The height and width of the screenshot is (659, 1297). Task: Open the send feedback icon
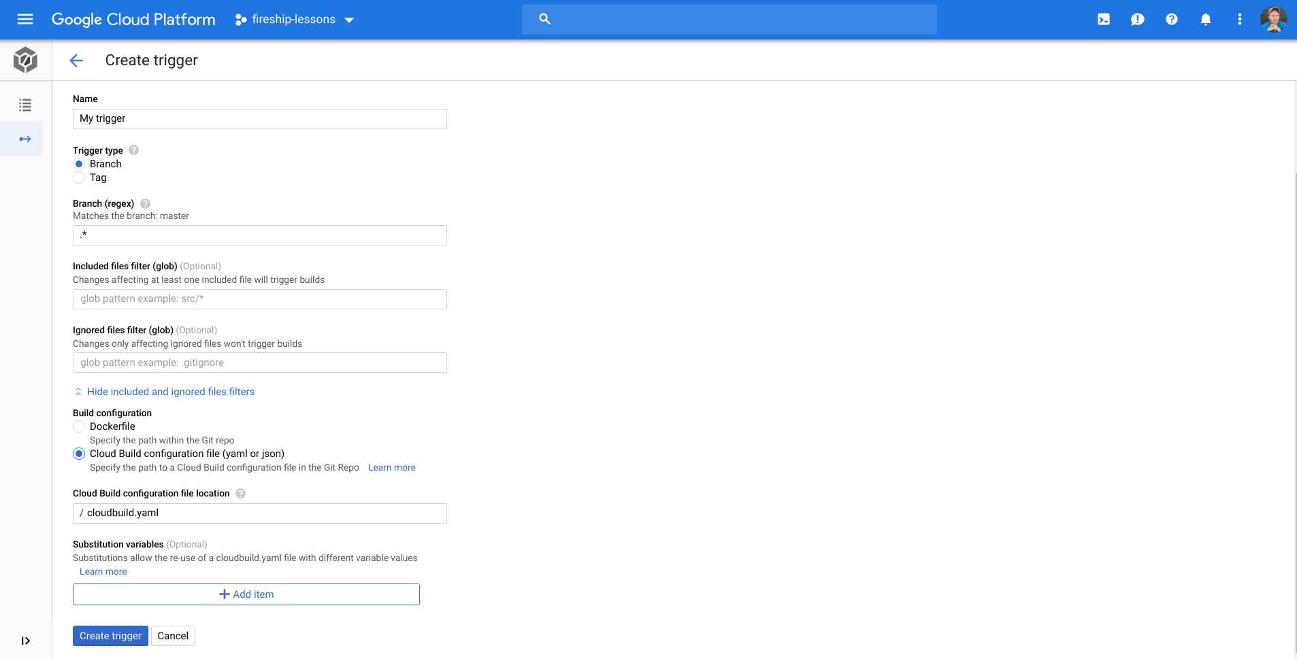(1137, 19)
